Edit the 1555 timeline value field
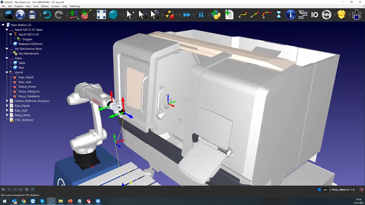This screenshot has height=205, width=365. (325, 190)
